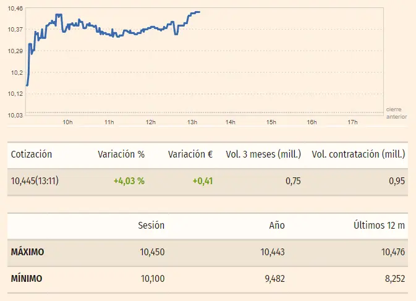The image size is (416, 301).
Task: Click the 8,252 twelve-month minimum value
Action: [x=393, y=279]
